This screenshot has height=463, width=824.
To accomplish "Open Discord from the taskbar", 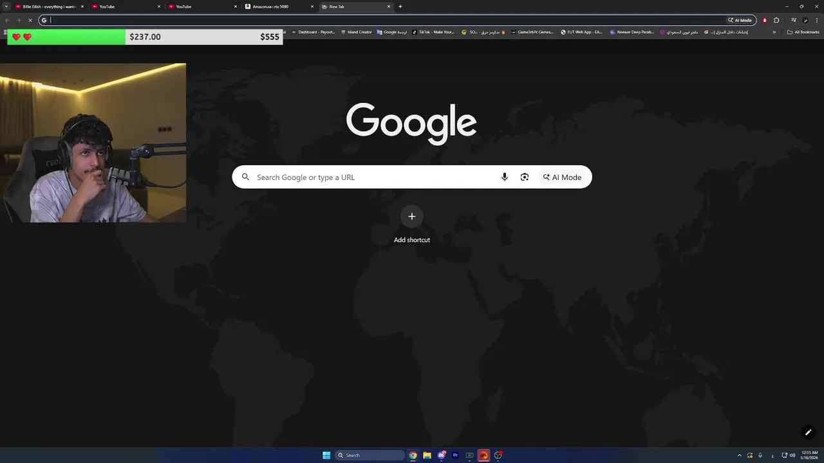I will coord(442,455).
